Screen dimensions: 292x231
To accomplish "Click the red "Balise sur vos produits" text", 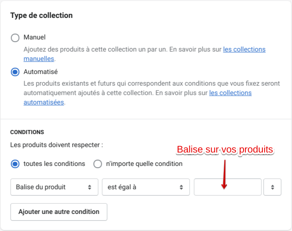I will pyautogui.click(x=225, y=149).
